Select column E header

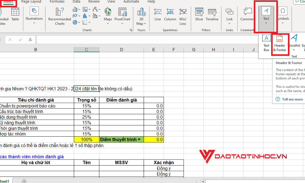[154, 50]
